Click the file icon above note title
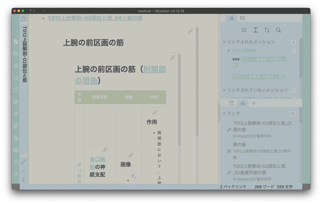Screen dimensions: 322x205 24,19
